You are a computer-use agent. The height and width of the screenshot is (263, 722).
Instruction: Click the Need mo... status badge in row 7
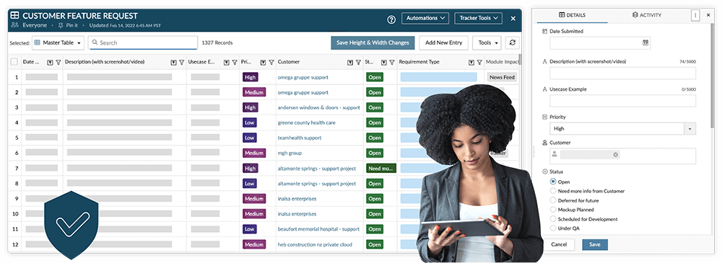380,169
